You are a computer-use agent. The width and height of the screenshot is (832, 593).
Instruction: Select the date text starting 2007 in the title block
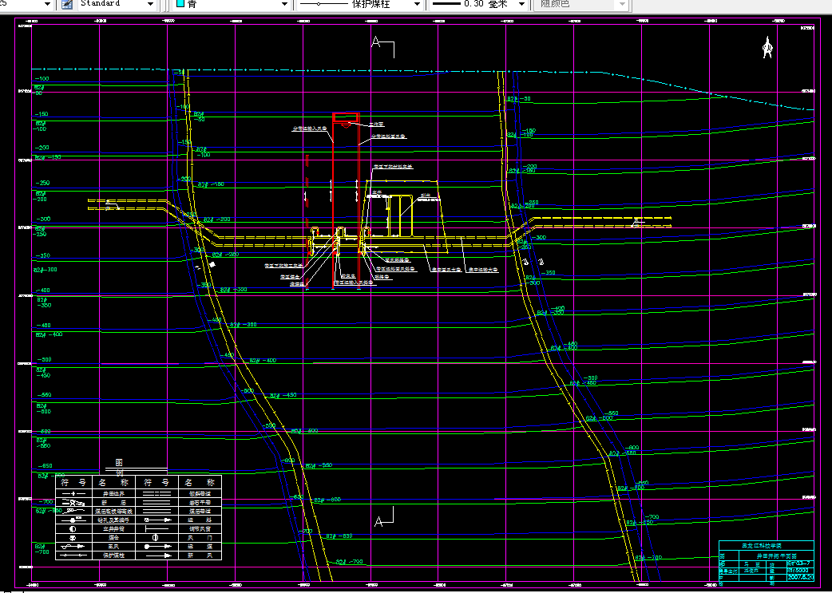[800, 578]
